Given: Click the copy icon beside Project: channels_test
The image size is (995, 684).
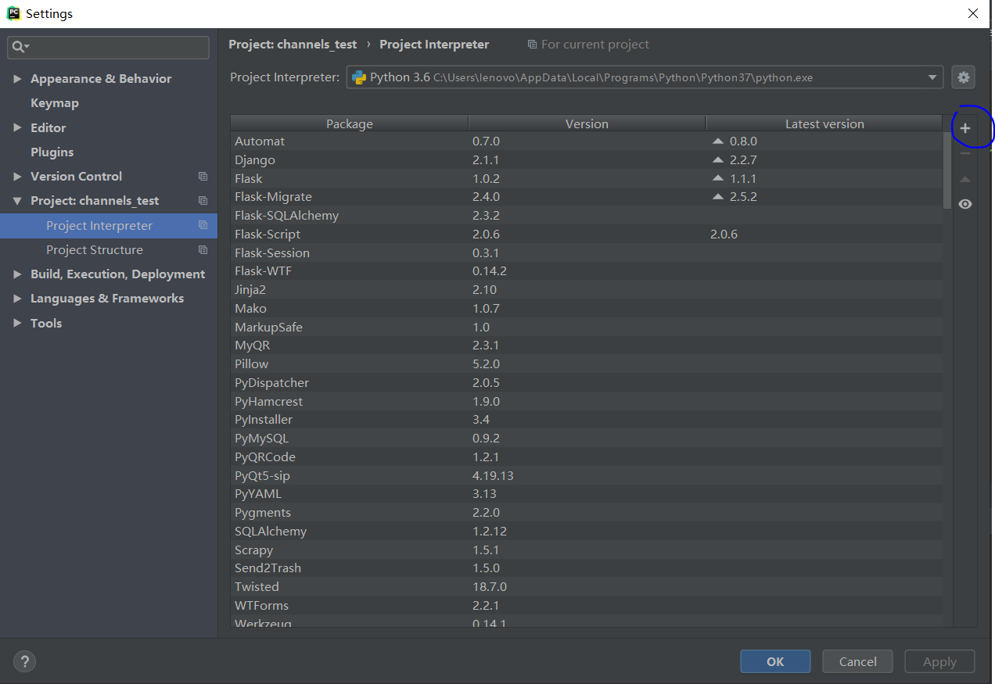Looking at the screenshot, I should point(203,201).
